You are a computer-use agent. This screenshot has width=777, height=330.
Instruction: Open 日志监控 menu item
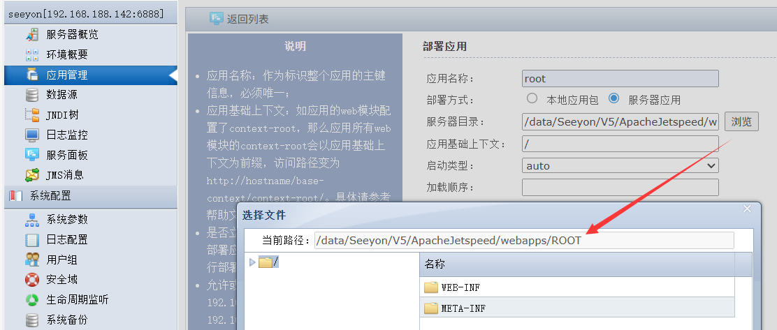[67, 135]
